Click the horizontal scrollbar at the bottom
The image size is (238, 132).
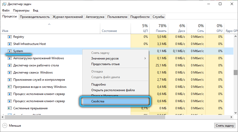click(x=115, y=117)
